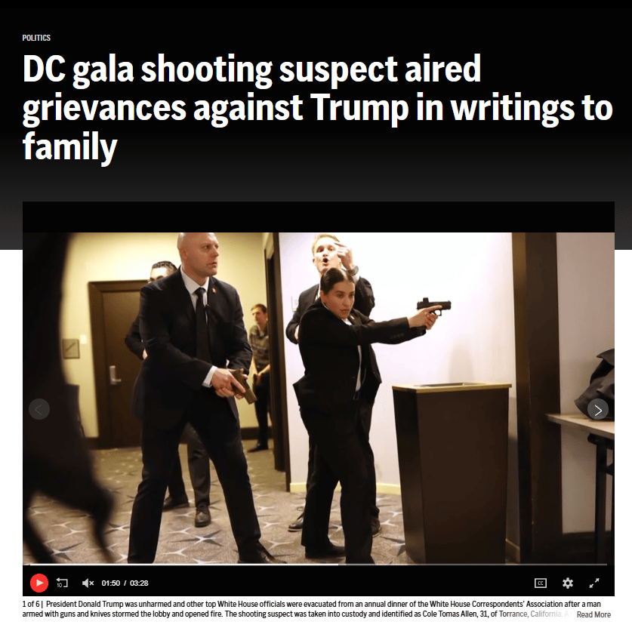Seek within the played portion of the progress bar
The height and width of the screenshot is (634, 632).
[182, 564]
